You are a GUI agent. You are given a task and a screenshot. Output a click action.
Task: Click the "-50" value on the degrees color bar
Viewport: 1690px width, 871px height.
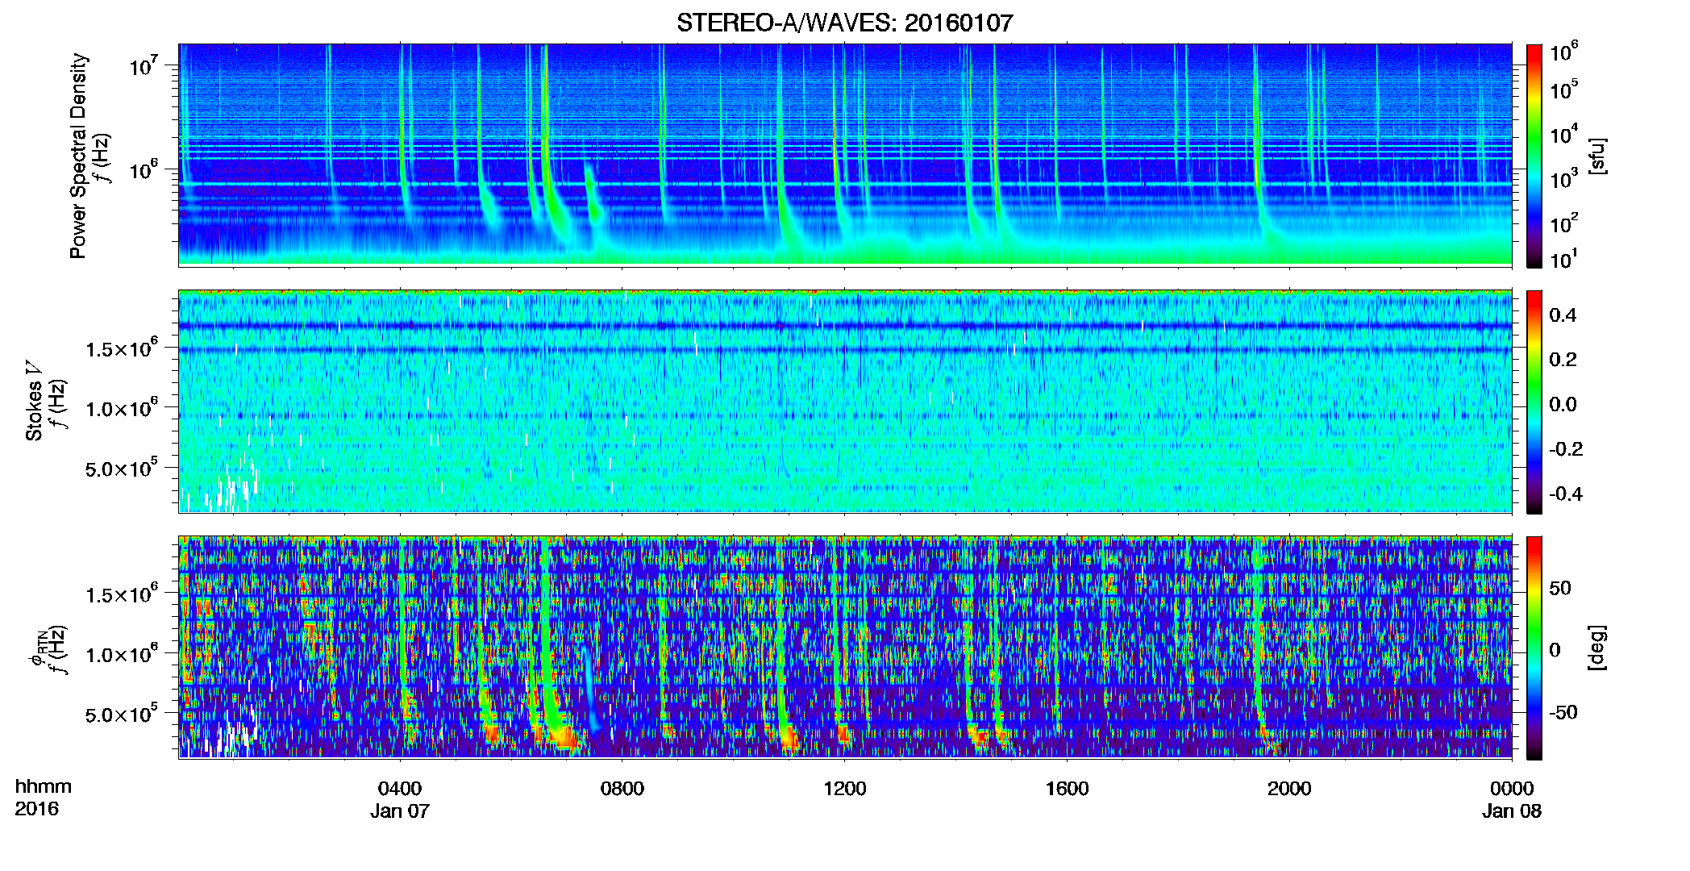[1563, 712]
